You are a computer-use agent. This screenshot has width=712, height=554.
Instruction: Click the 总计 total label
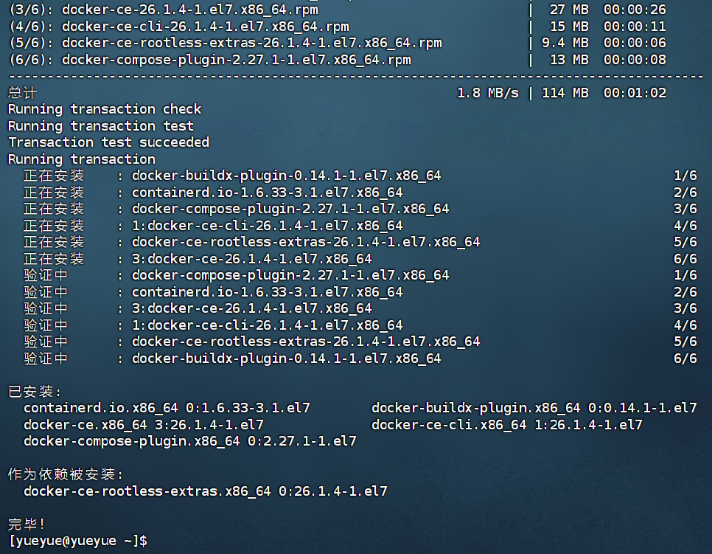point(23,93)
